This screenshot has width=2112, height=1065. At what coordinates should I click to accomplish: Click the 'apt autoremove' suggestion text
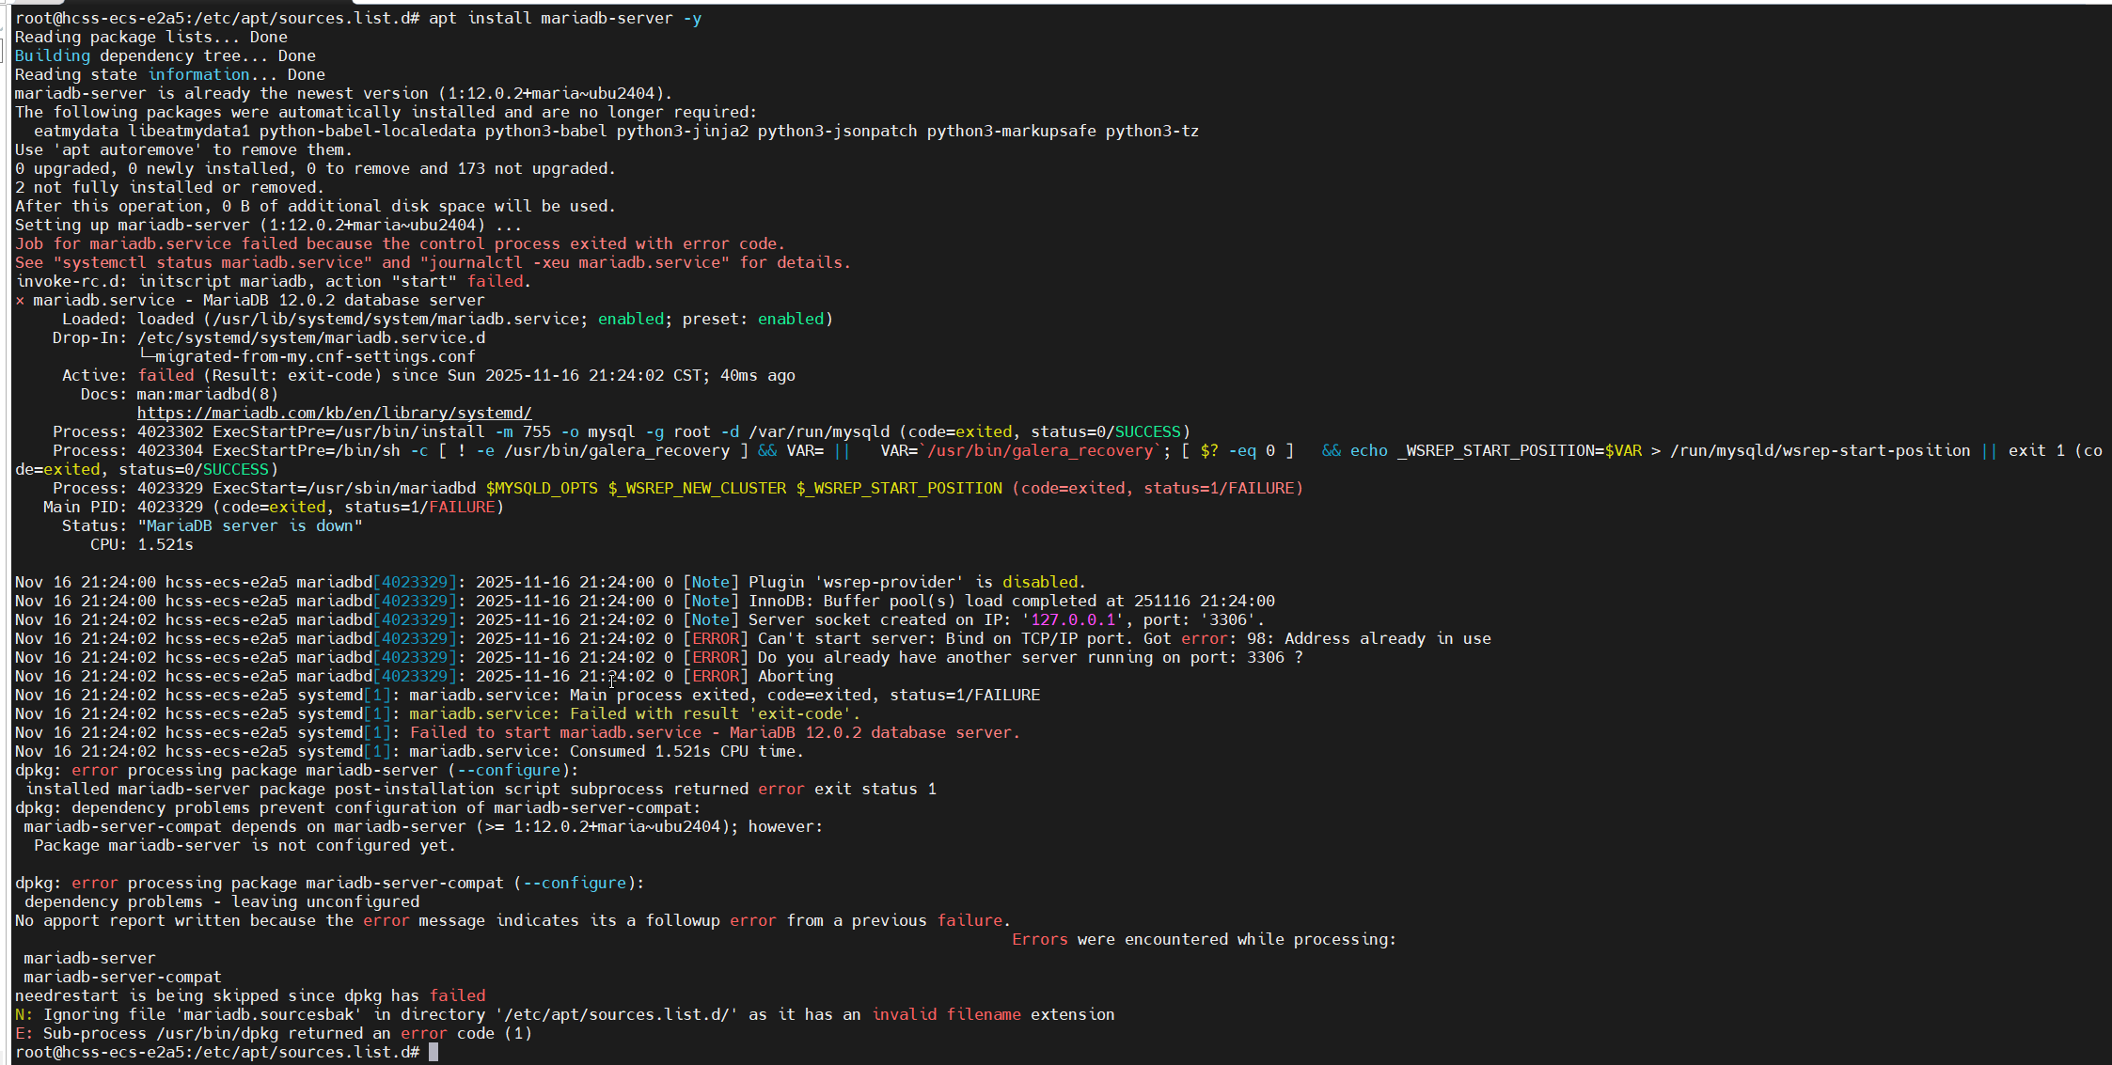point(127,149)
